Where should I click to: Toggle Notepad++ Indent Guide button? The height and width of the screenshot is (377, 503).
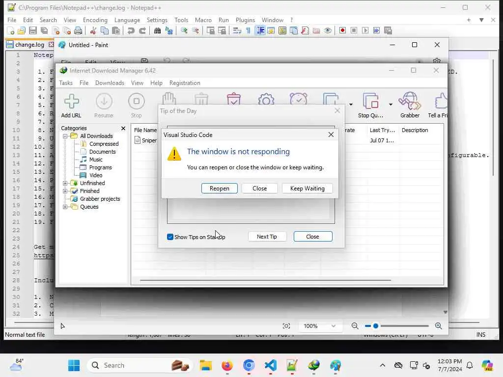tap(260, 31)
